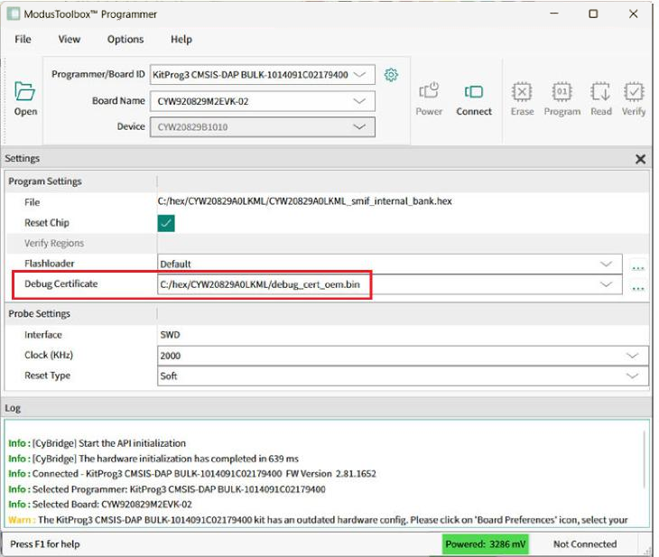Click the Probe Settings section header
The height and width of the screenshot is (557, 659).
coord(39,314)
